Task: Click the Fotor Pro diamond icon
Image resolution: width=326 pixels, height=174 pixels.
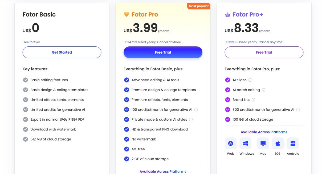Action: click(x=127, y=15)
